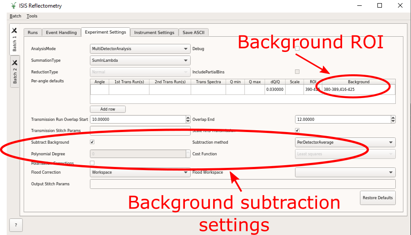Viewport: 411px width, 235px height.
Task: Enable the Polarisation Corrections checkbox
Action: pos(92,163)
